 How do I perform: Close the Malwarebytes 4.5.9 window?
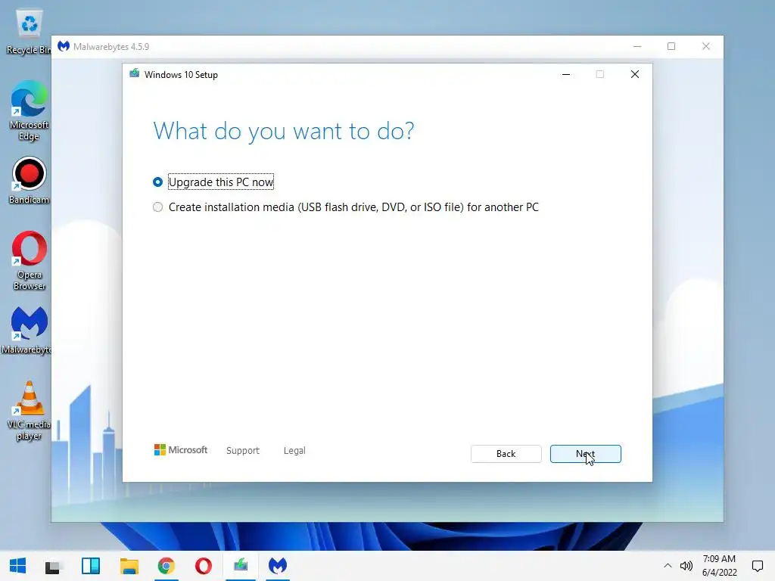point(706,46)
